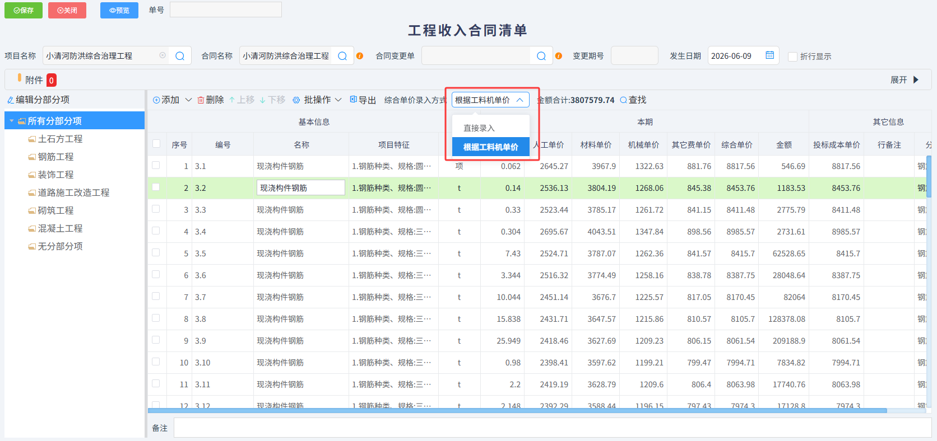Click the 删除 delete toolbar item
Screen dimensions: 937x441
[210, 100]
